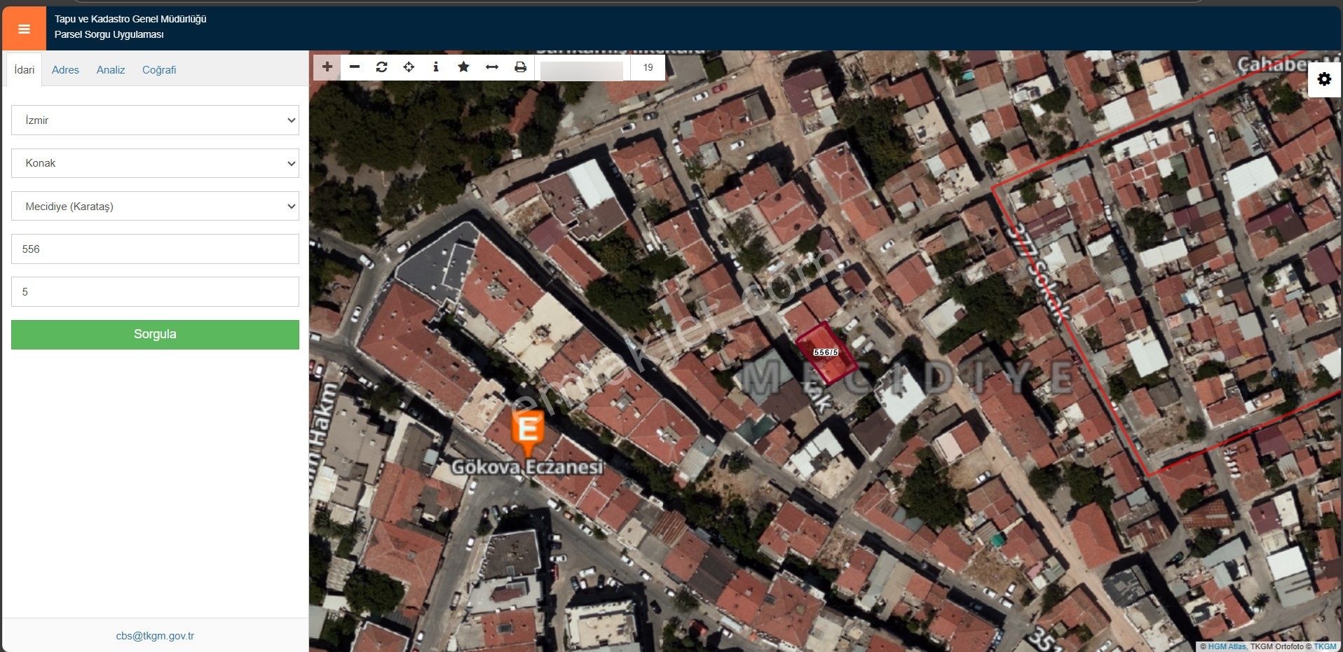Expand the Mecidiye (Karataş) neighborhood dropdown

[x=155, y=207]
